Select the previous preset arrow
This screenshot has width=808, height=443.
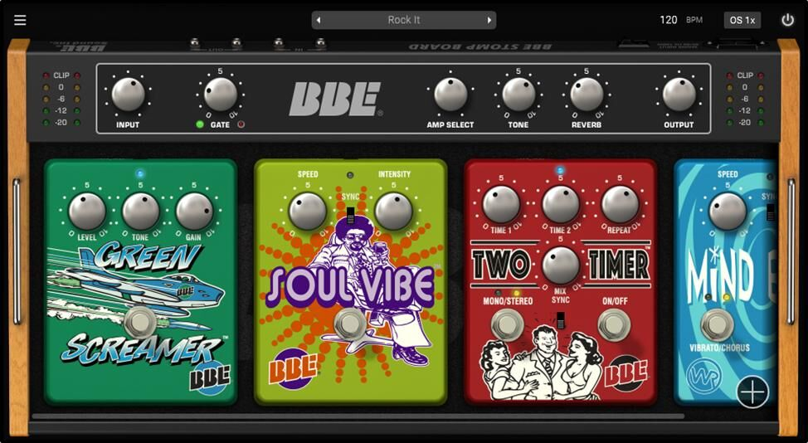click(319, 20)
